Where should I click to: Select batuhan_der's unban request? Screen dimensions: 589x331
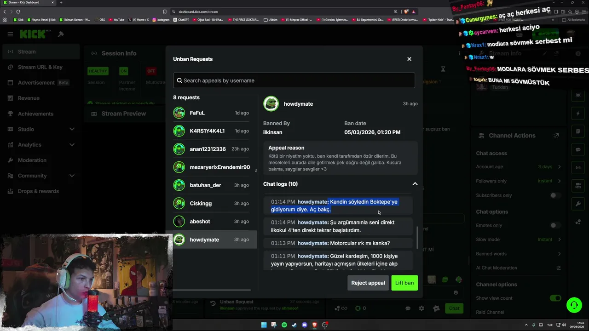click(212, 185)
